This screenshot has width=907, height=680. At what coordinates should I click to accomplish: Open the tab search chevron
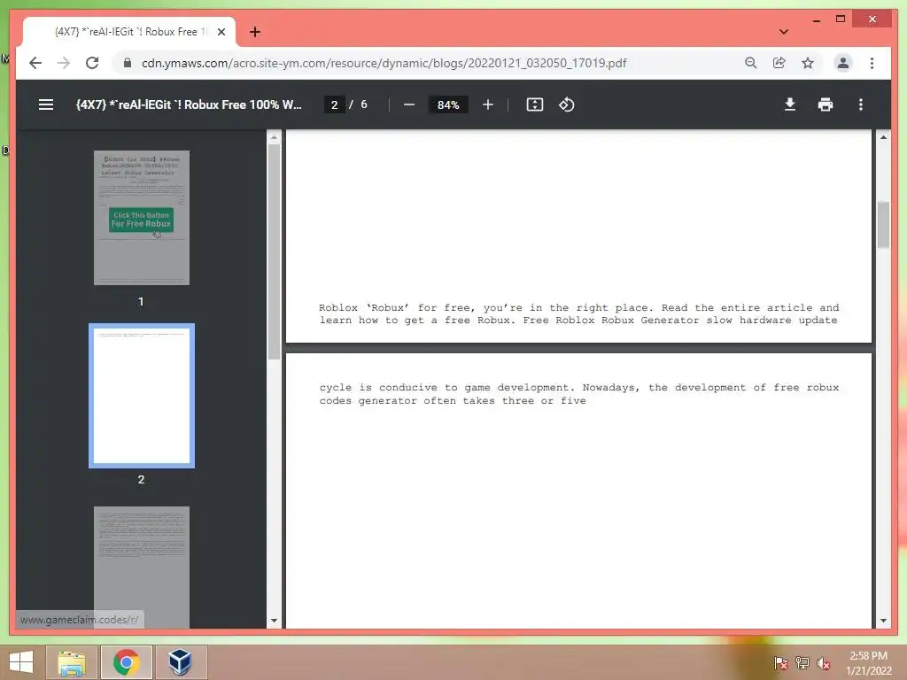click(783, 32)
